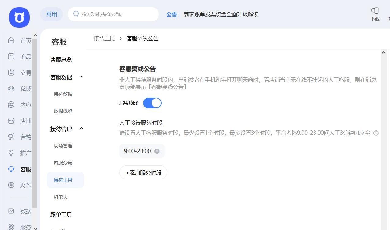The height and width of the screenshot is (230, 390).
Task: Open 跟单工具 menu section
Action: (61, 215)
